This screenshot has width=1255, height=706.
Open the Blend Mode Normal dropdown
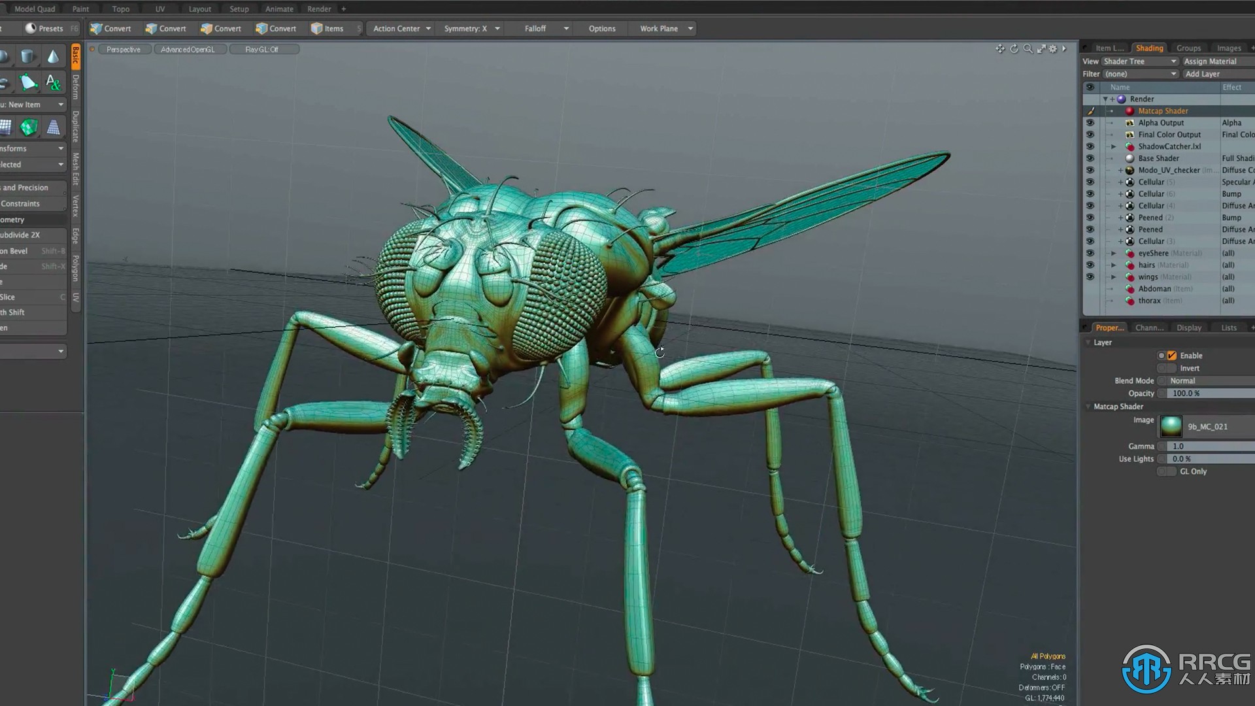1207,380
